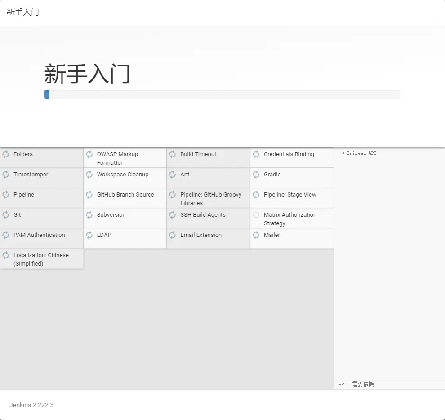Select the Git plugin label

(x=17, y=215)
